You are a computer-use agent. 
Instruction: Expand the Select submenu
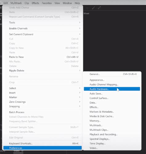click(x=43, y=88)
